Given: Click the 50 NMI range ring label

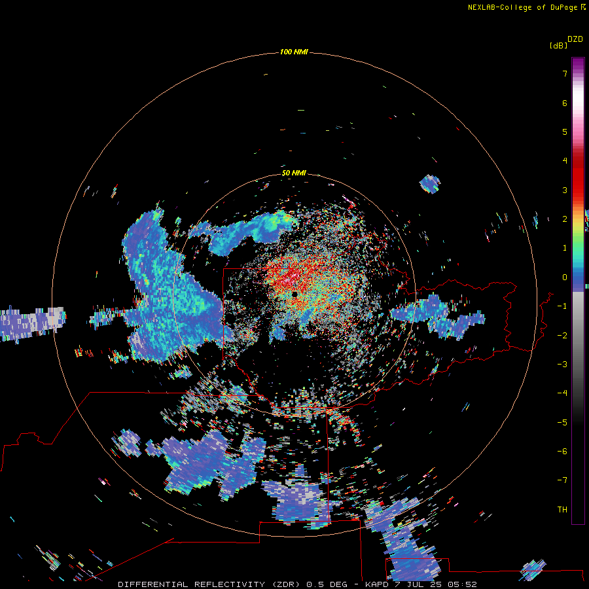Looking at the screenshot, I should pyautogui.click(x=294, y=173).
